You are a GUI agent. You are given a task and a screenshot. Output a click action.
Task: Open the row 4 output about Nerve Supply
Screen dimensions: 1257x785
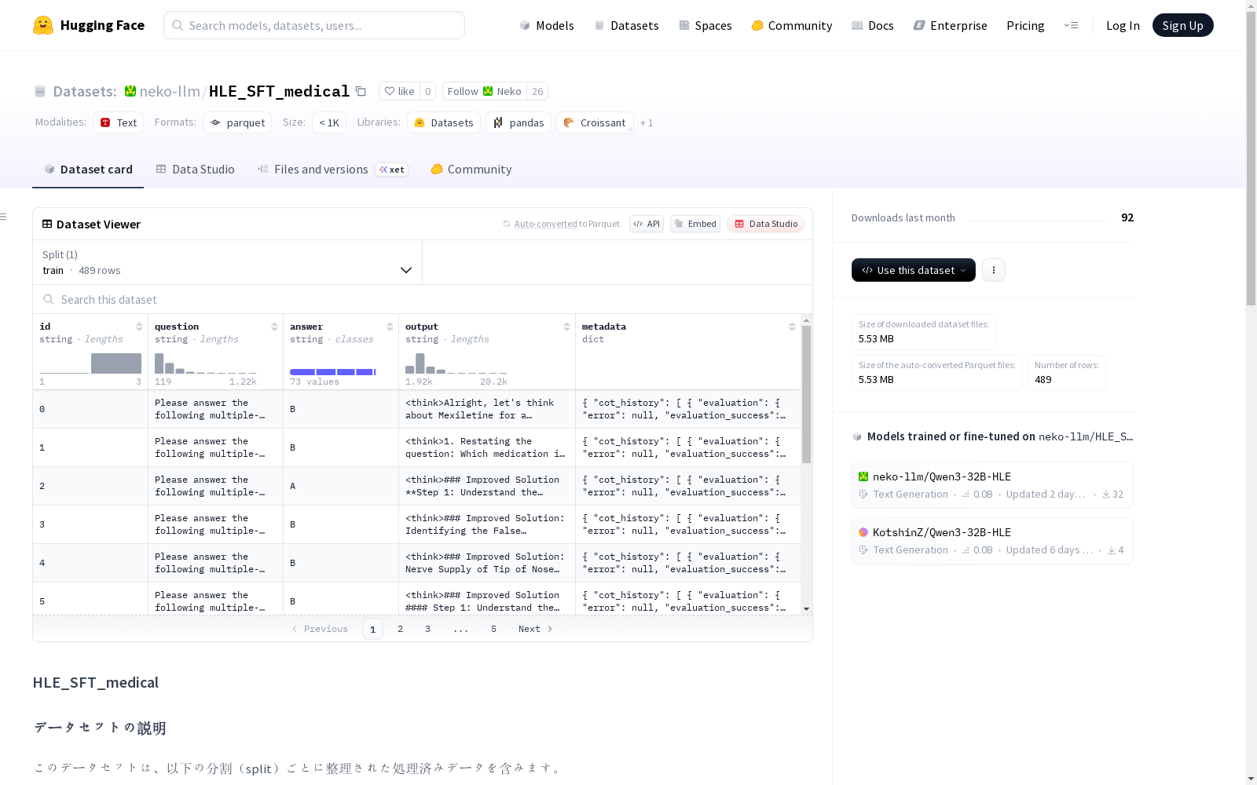pyautogui.click(x=487, y=563)
